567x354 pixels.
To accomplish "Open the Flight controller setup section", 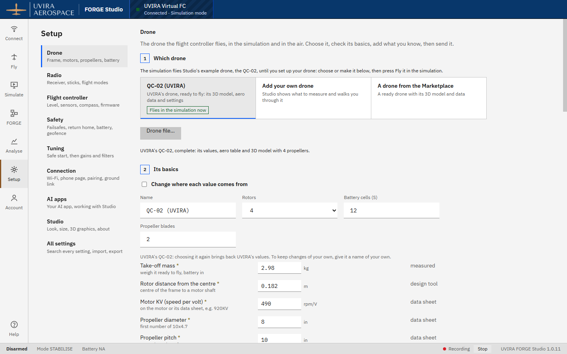I will coord(84,101).
